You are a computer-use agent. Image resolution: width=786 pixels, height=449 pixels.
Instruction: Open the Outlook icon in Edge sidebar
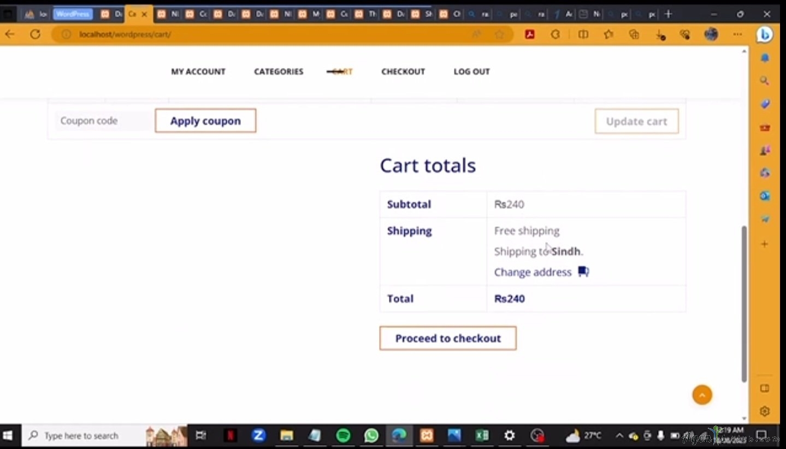point(765,196)
